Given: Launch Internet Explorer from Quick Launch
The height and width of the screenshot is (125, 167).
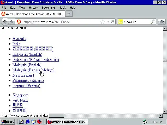Looking at the screenshot, I should 27,122.
